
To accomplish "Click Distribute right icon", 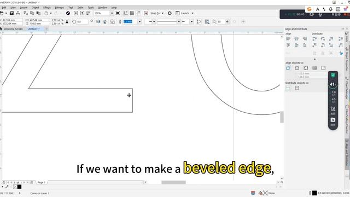I will (x=331, y=39).
